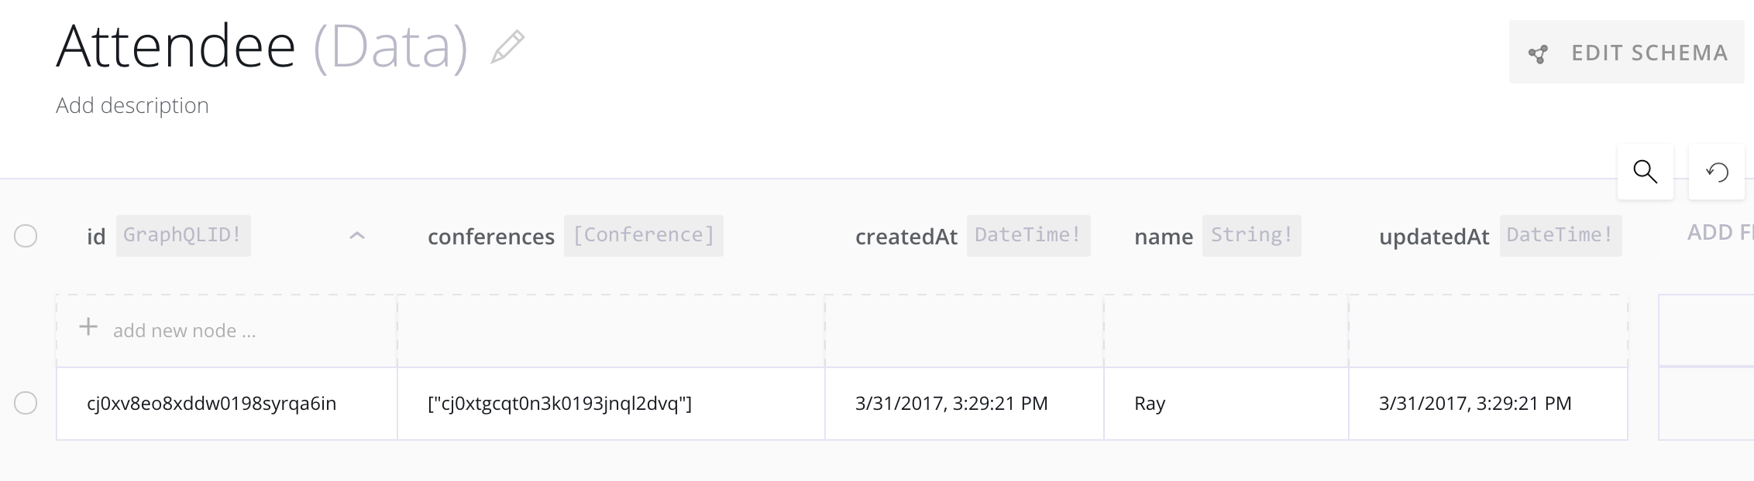Click the id cell cj0xv8eo8xddw0198syrqa6in

212,404
